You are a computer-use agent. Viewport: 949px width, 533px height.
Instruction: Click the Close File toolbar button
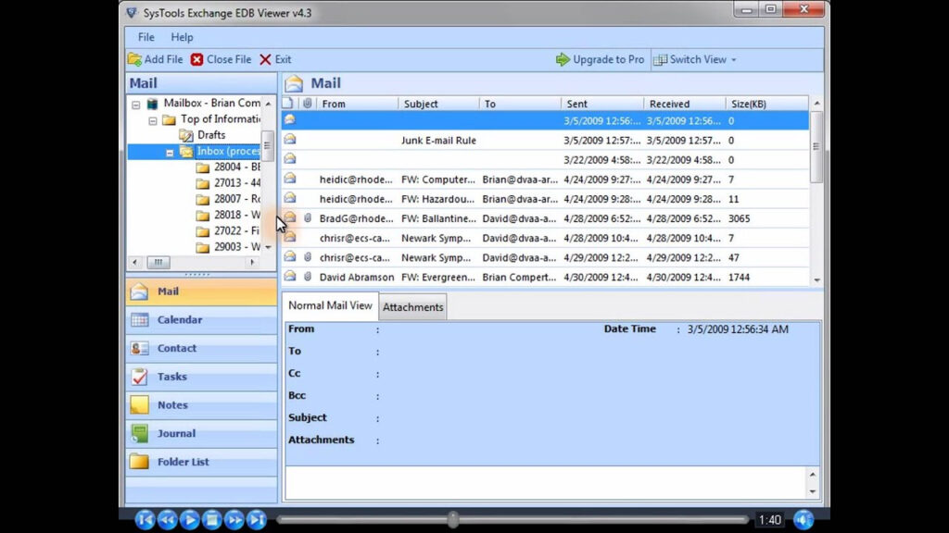(221, 59)
